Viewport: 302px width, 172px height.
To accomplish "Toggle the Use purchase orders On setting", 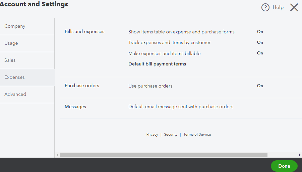I will point(260,86).
